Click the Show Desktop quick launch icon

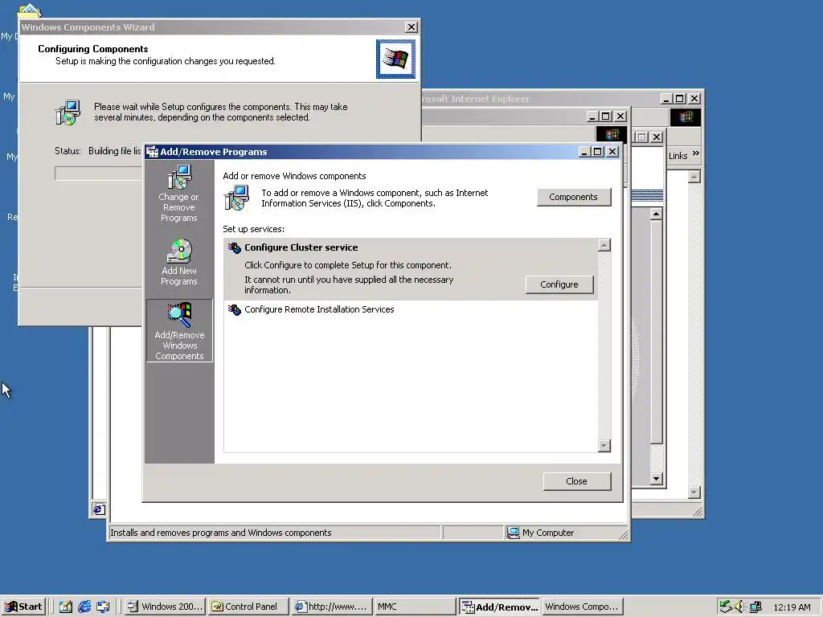pyautogui.click(x=65, y=607)
